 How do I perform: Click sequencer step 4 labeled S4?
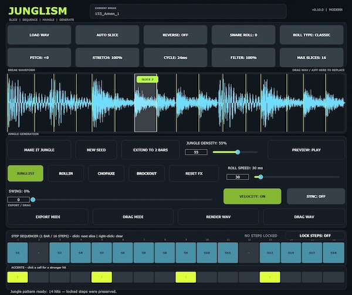pyautogui.click(x=80, y=253)
